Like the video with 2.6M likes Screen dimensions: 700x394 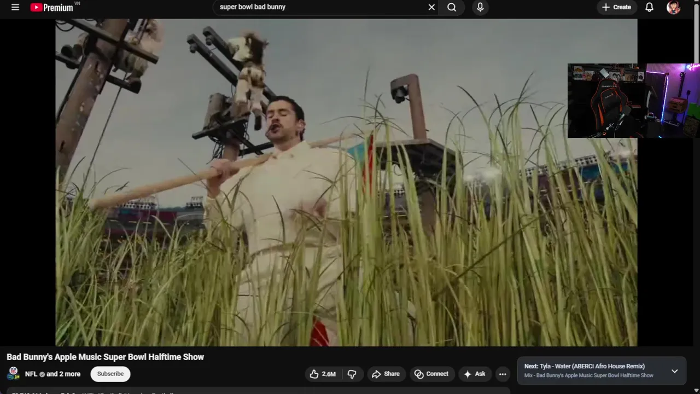tap(322, 374)
